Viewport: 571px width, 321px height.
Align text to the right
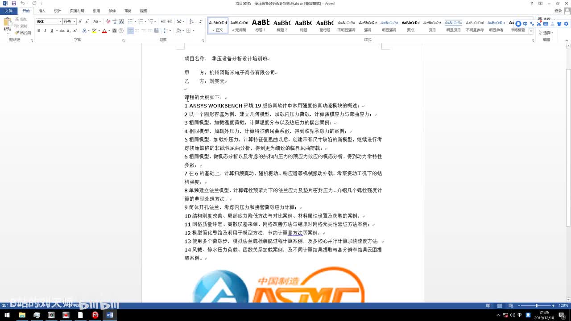144,31
